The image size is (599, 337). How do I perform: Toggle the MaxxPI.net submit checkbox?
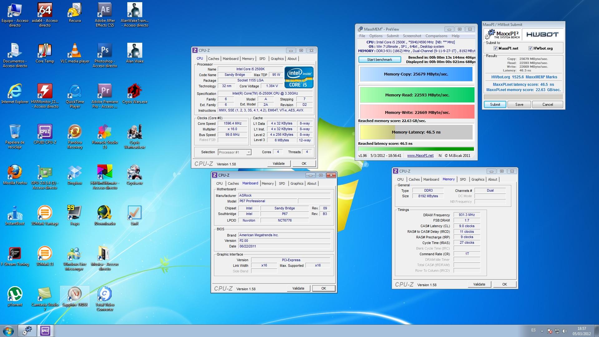coord(495,48)
